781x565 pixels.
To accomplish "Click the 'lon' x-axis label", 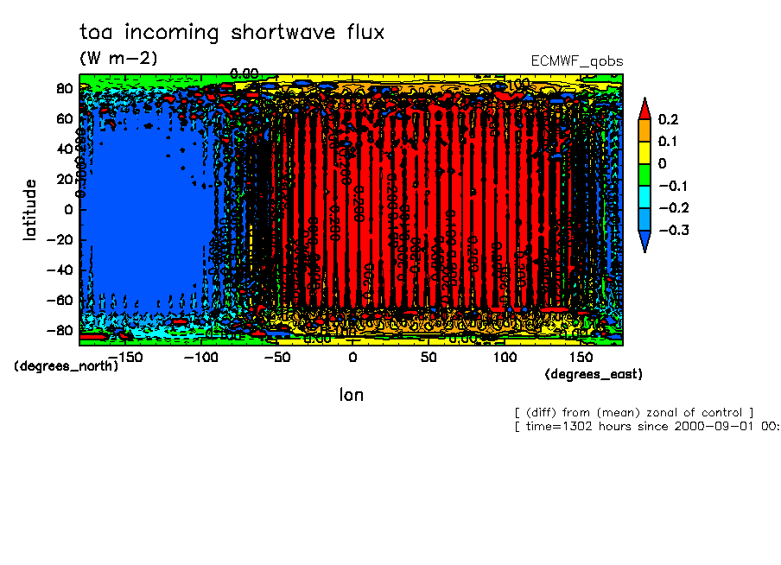I will coord(351,395).
